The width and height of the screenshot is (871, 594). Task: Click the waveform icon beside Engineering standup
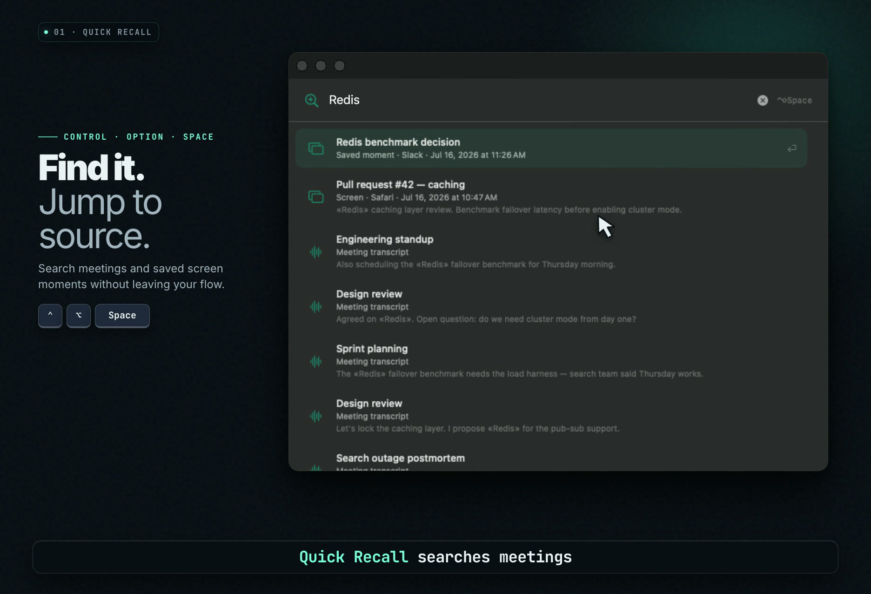coord(316,252)
